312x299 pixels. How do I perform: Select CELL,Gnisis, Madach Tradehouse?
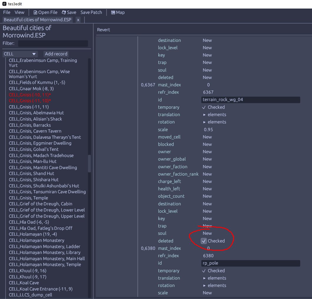click(x=41, y=156)
